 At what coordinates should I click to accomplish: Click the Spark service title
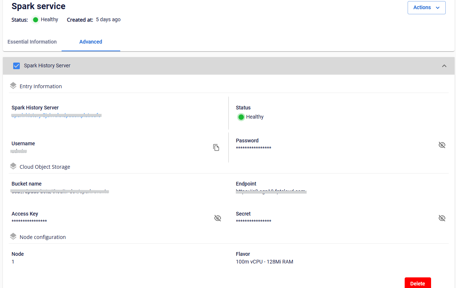click(38, 6)
